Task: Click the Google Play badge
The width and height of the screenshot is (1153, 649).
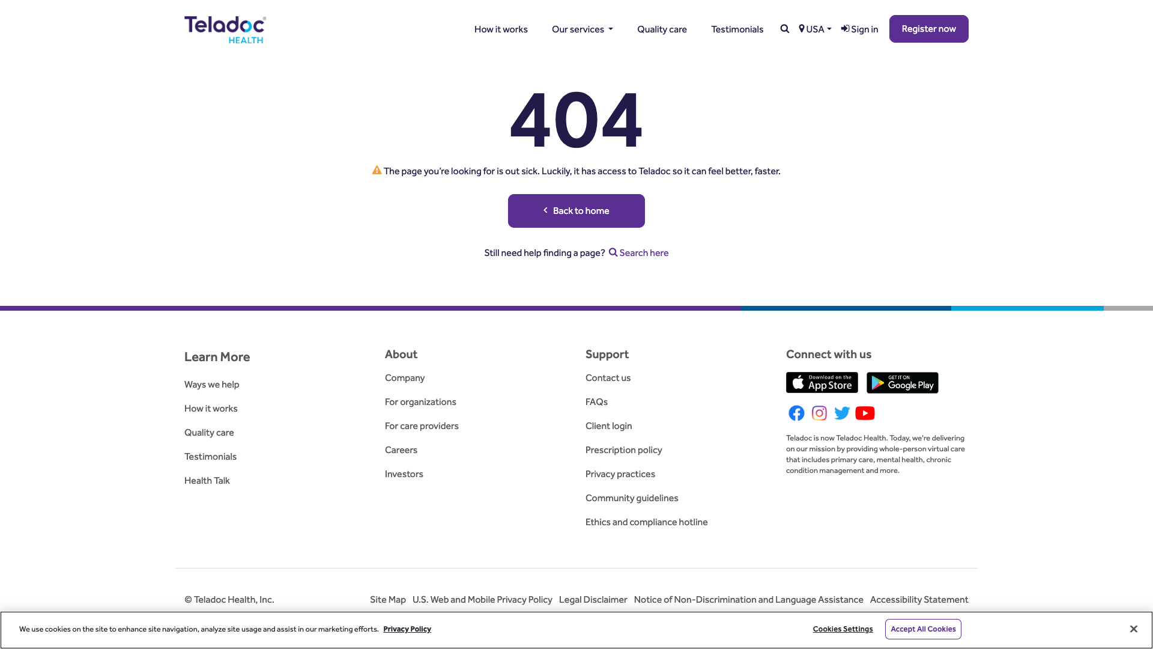Action: point(902,382)
